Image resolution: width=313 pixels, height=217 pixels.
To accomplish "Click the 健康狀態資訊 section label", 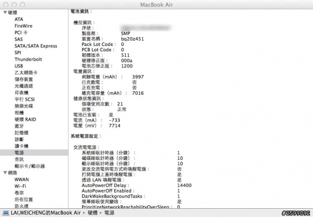I will pyautogui.click(x=89, y=99).
